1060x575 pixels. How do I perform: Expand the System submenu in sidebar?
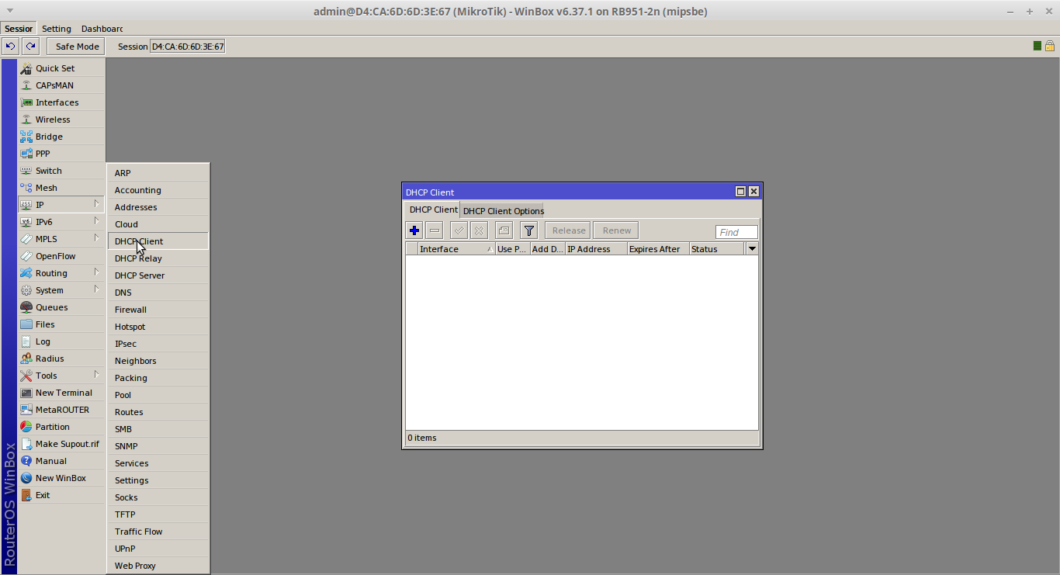point(61,290)
